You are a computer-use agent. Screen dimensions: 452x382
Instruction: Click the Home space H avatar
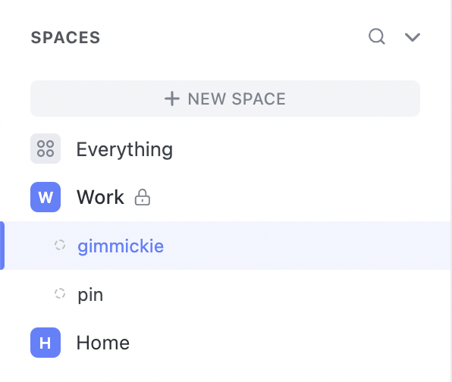[46, 343]
